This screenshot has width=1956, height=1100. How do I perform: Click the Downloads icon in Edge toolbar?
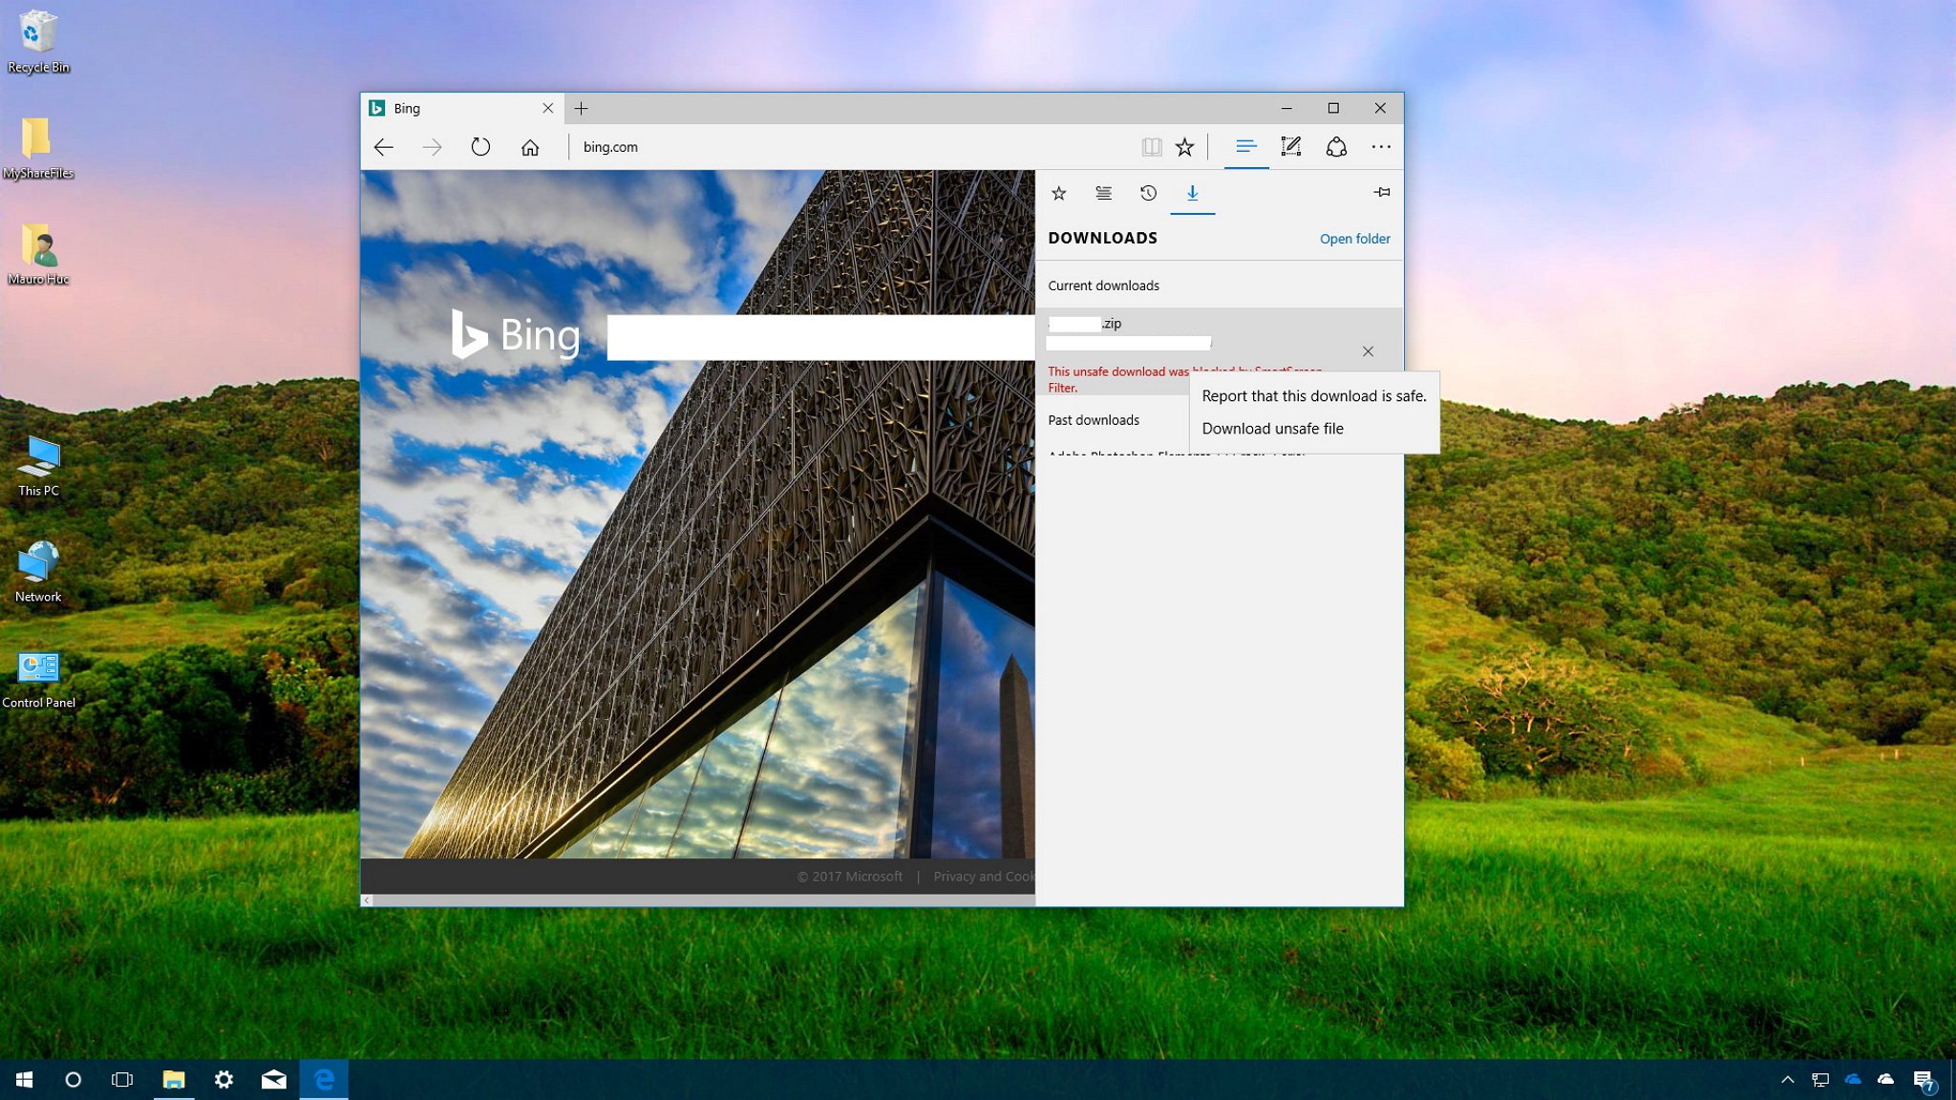[1192, 192]
